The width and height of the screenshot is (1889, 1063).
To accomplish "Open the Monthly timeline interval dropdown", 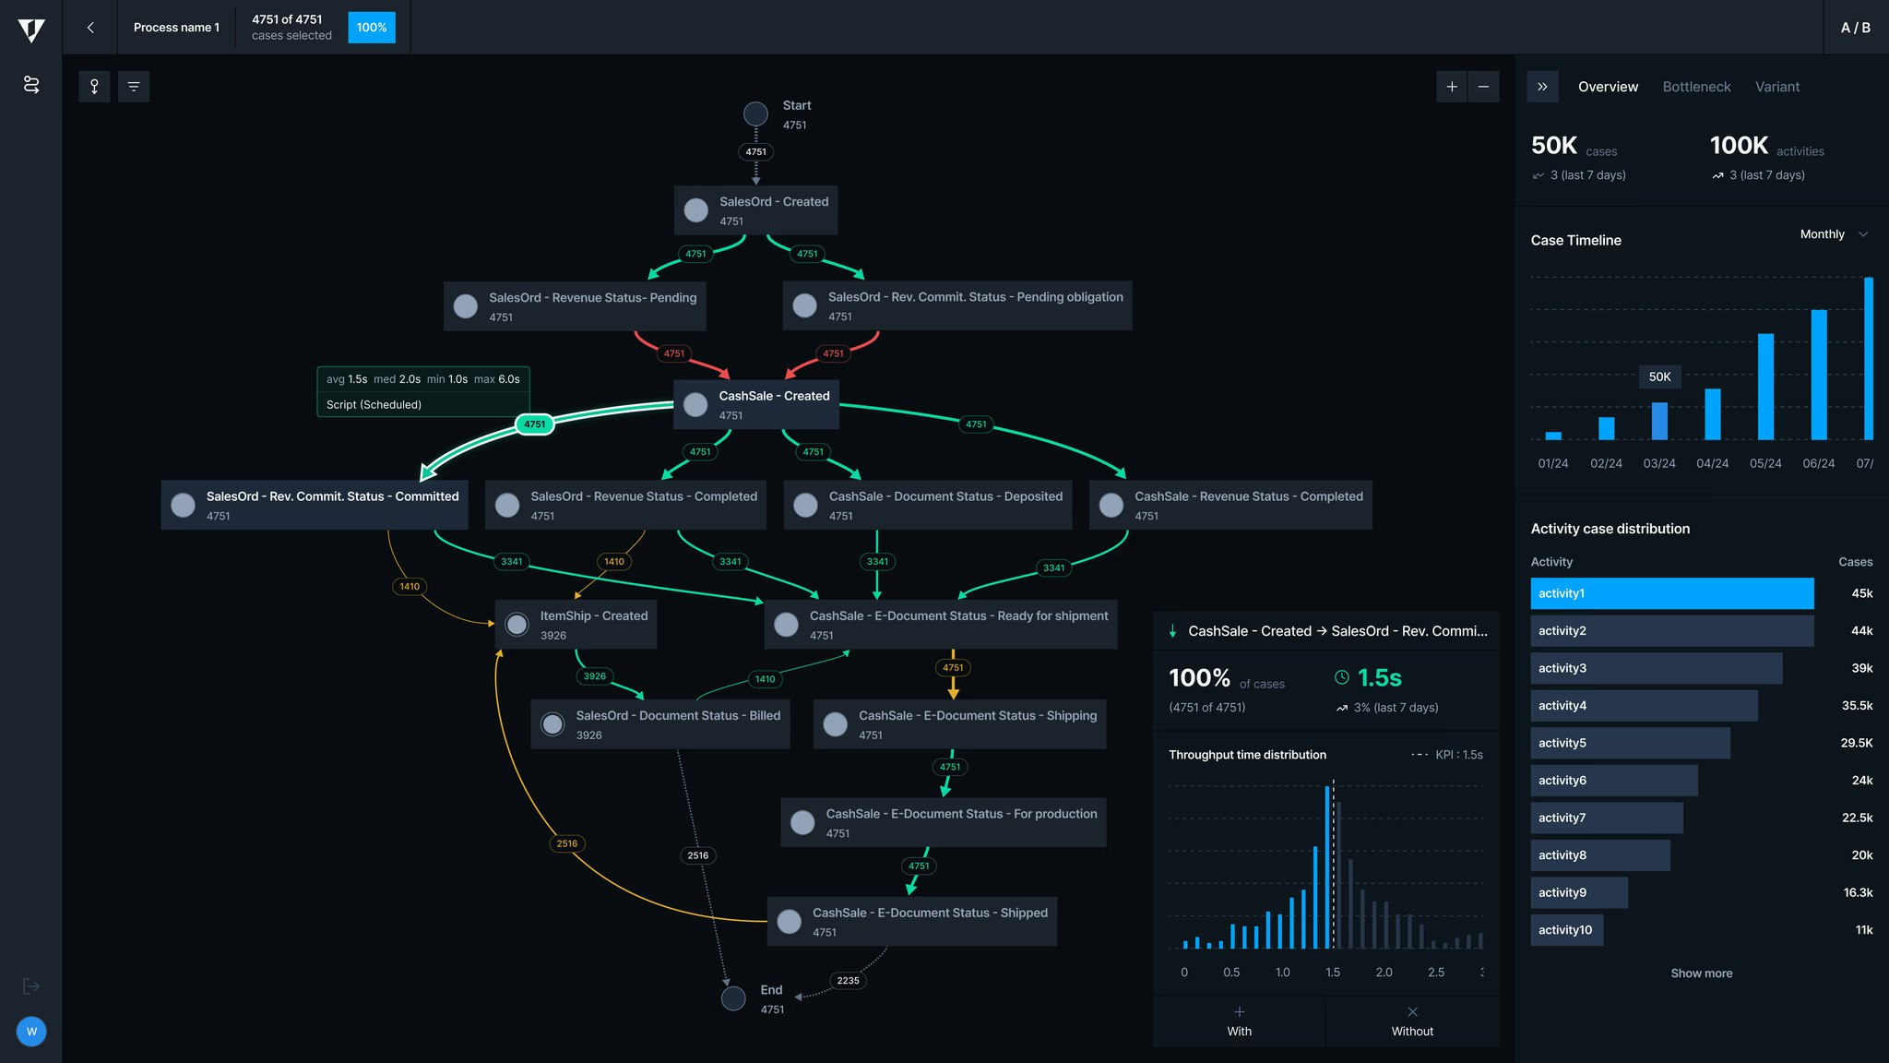I will click(x=1834, y=233).
